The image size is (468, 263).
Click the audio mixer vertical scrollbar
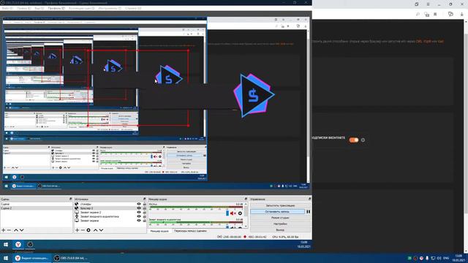click(246, 215)
